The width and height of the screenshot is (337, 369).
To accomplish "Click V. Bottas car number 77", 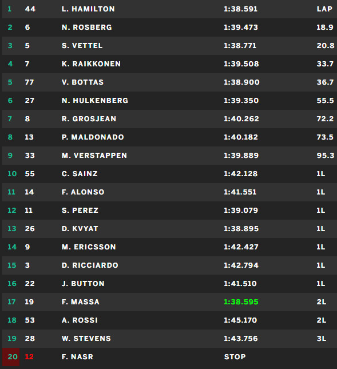I will [x=29, y=82].
